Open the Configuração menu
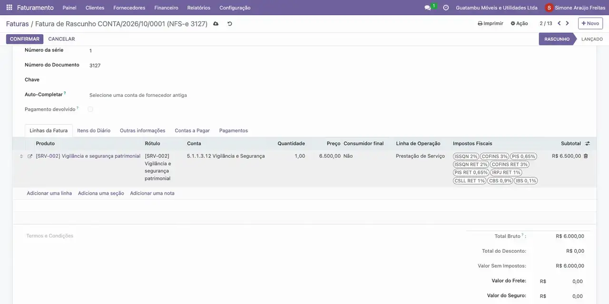This screenshot has height=304, width=609. (235, 8)
